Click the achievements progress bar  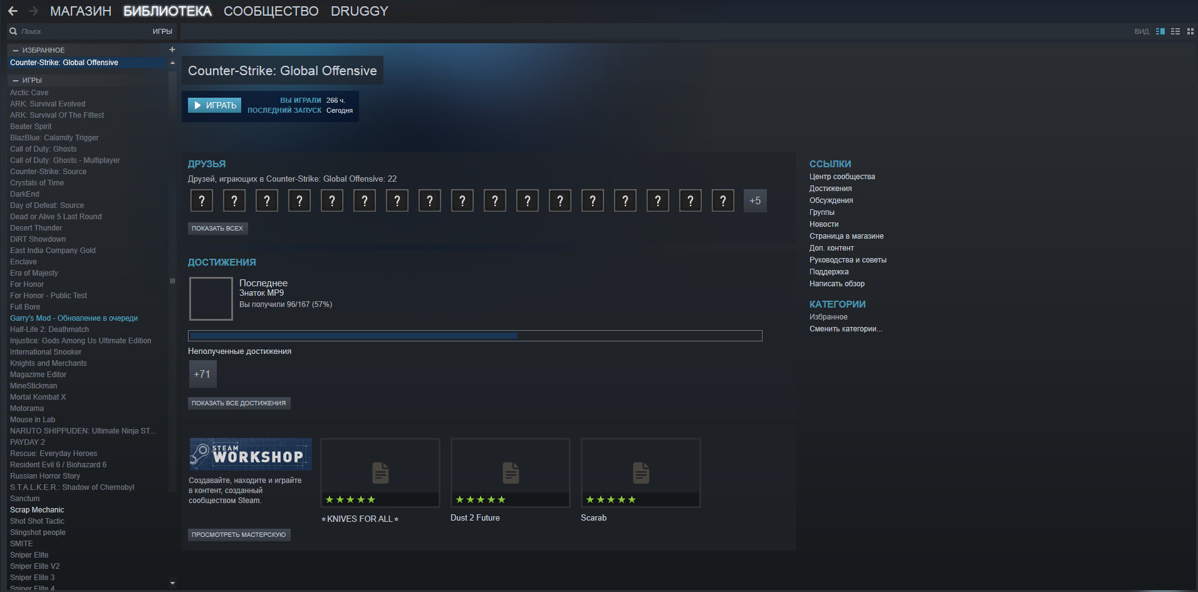(475, 336)
